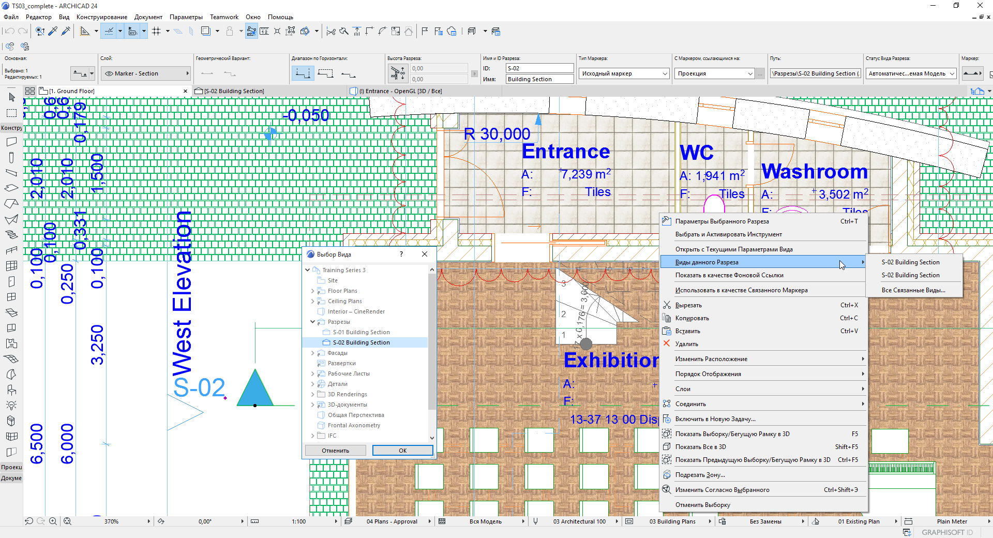This screenshot has width=993, height=538.
Task: Toggle the guide lines snap button
Action: [x=109, y=32]
